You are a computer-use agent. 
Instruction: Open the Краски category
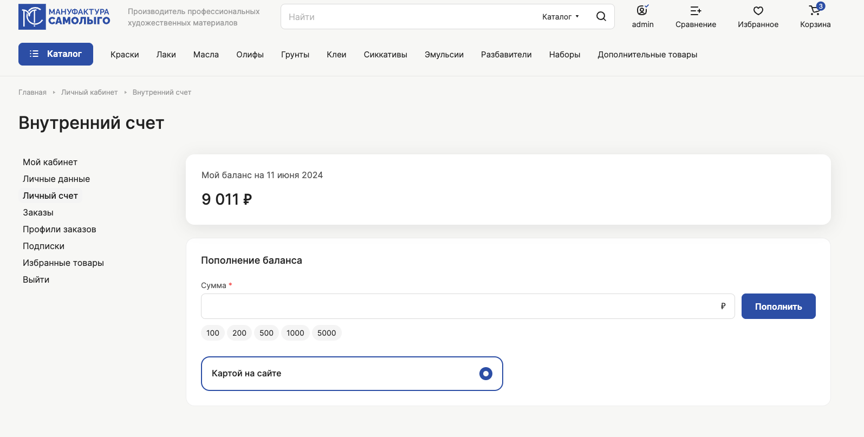click(125, 55)
